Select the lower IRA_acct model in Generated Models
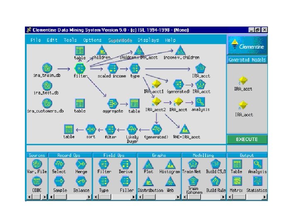Viewport: 299px width, 224px height. 243,105
